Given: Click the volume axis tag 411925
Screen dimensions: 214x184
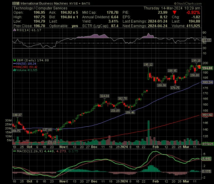Looking at the screenshot, I should click(208, 144).
